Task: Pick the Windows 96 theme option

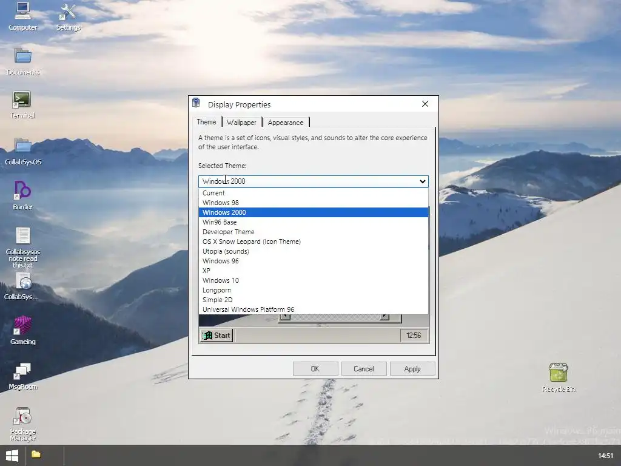Action: 314,261
